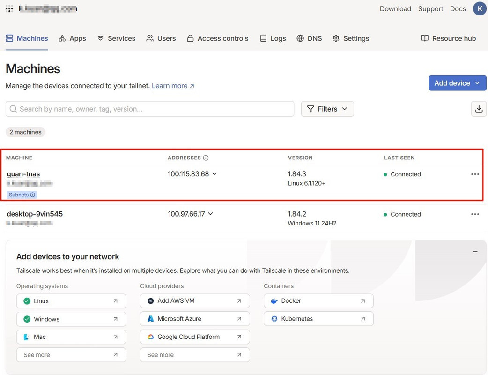Click the LAST SEEN column header
This screenshot has width=488, height=375.
(399, 157)
